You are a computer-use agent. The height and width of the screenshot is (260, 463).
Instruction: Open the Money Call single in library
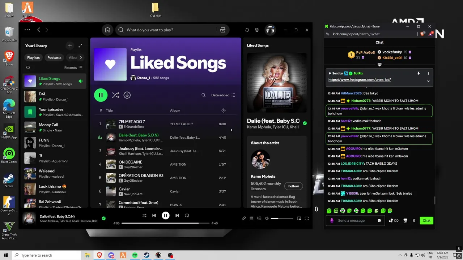tap(54, 127)
